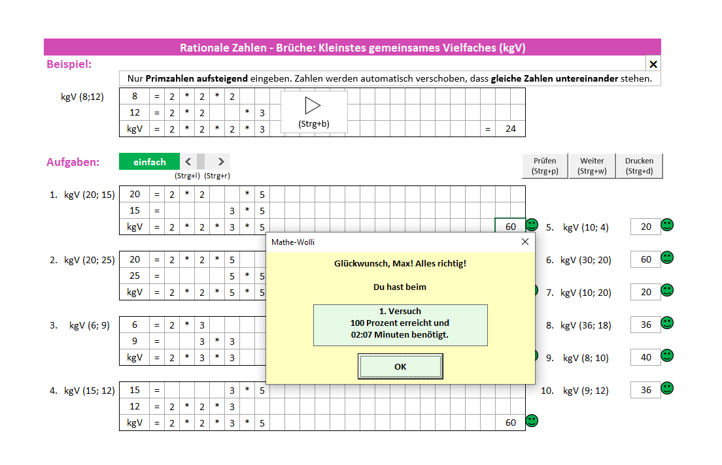Close the Mathe-Wolli dialog with X
The width and height of the screenshot is (722, 465).
525,242
